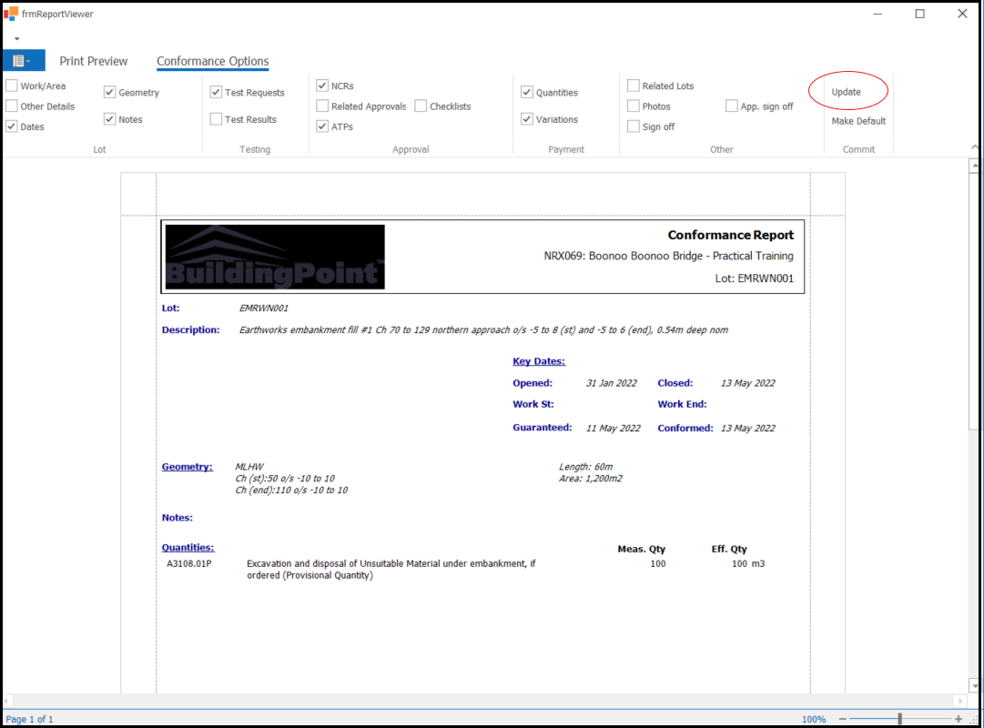Image resolution: width=984 pixels, height=728 pixels.
Task: Click the zoom slider handle
Action: [x=899, y=719]
